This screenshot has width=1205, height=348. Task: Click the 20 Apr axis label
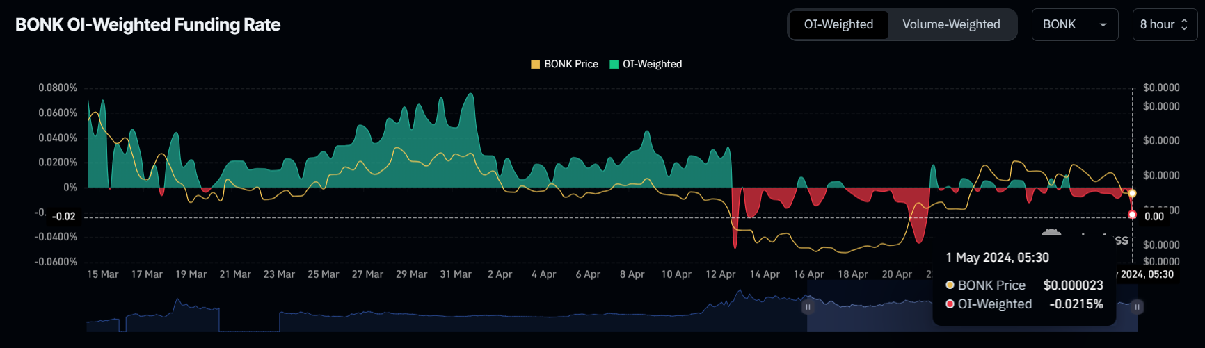click(897, 274)
